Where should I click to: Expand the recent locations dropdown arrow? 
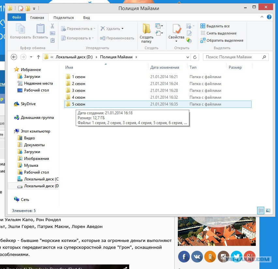click(x=31, y=57)
